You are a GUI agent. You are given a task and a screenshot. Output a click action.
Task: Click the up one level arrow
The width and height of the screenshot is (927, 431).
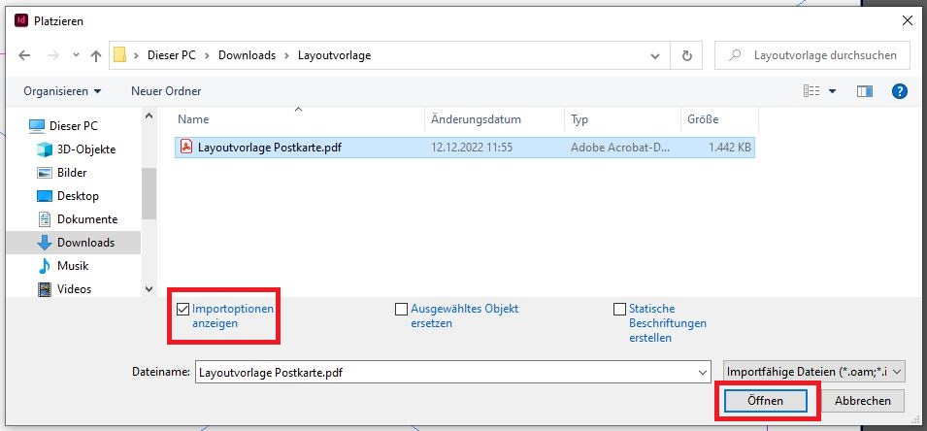pos(96,56)
